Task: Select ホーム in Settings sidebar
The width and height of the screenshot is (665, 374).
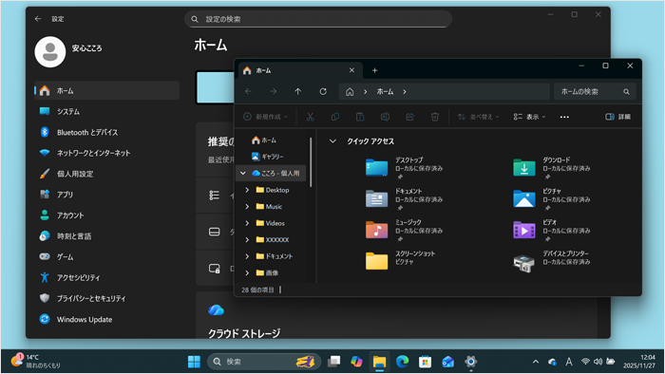Action: coord(106,90)
